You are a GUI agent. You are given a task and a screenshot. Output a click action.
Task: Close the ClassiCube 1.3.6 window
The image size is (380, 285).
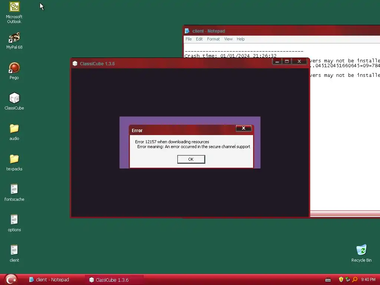pyautogui.click(x=299, y=61)
